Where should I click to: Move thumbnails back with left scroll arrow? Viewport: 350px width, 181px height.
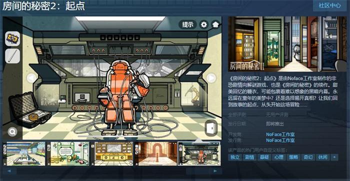[x=9, y=171]
